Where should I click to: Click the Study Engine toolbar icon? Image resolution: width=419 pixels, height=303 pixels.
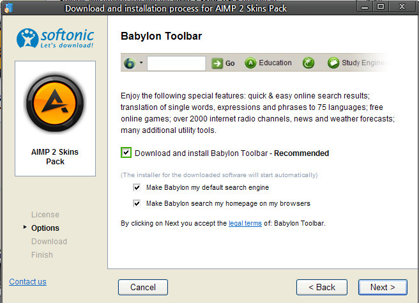[333, 63]
